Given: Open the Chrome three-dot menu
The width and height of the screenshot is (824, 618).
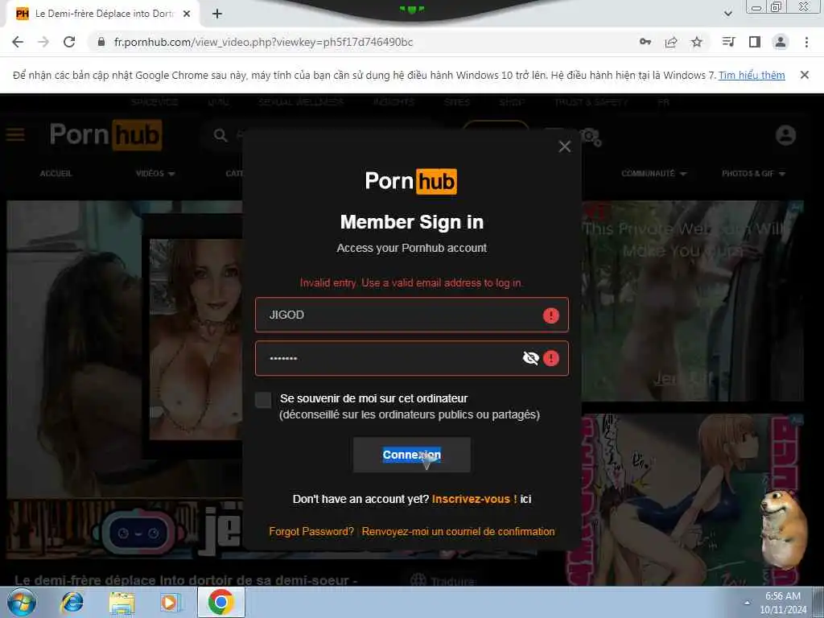Looking at the screenshot, I should [806, 42].
